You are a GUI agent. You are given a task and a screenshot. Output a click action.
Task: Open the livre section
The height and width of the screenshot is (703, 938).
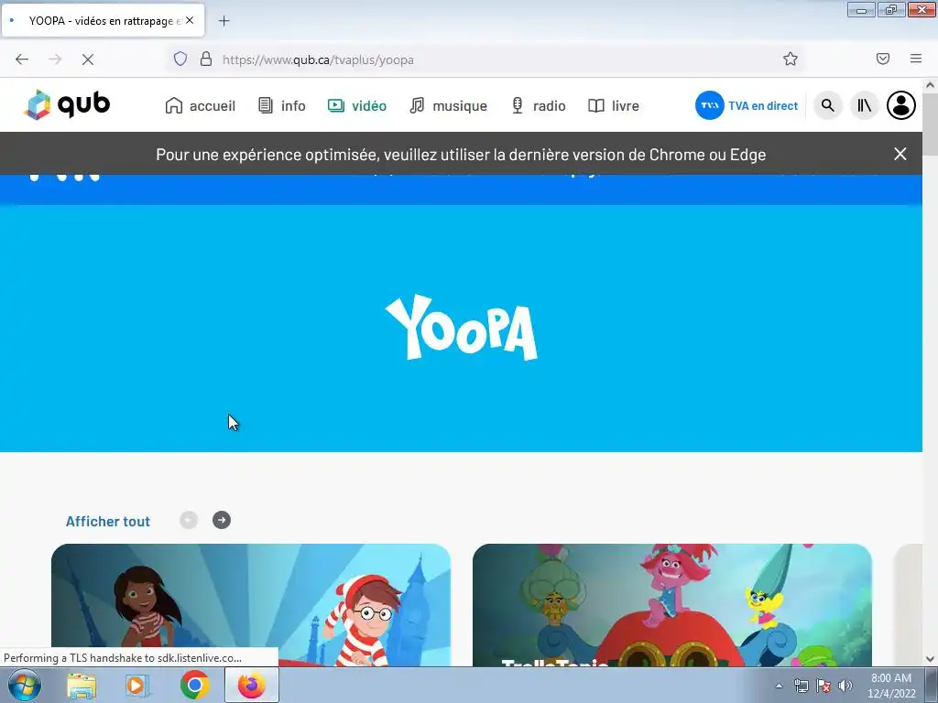[x=614, y=106]
